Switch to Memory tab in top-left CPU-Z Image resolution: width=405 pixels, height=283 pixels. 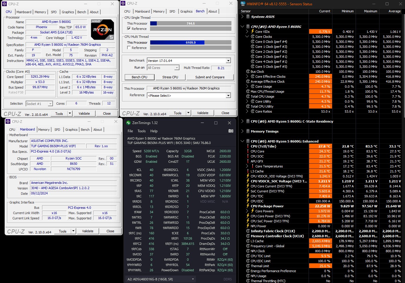(40, 12)
